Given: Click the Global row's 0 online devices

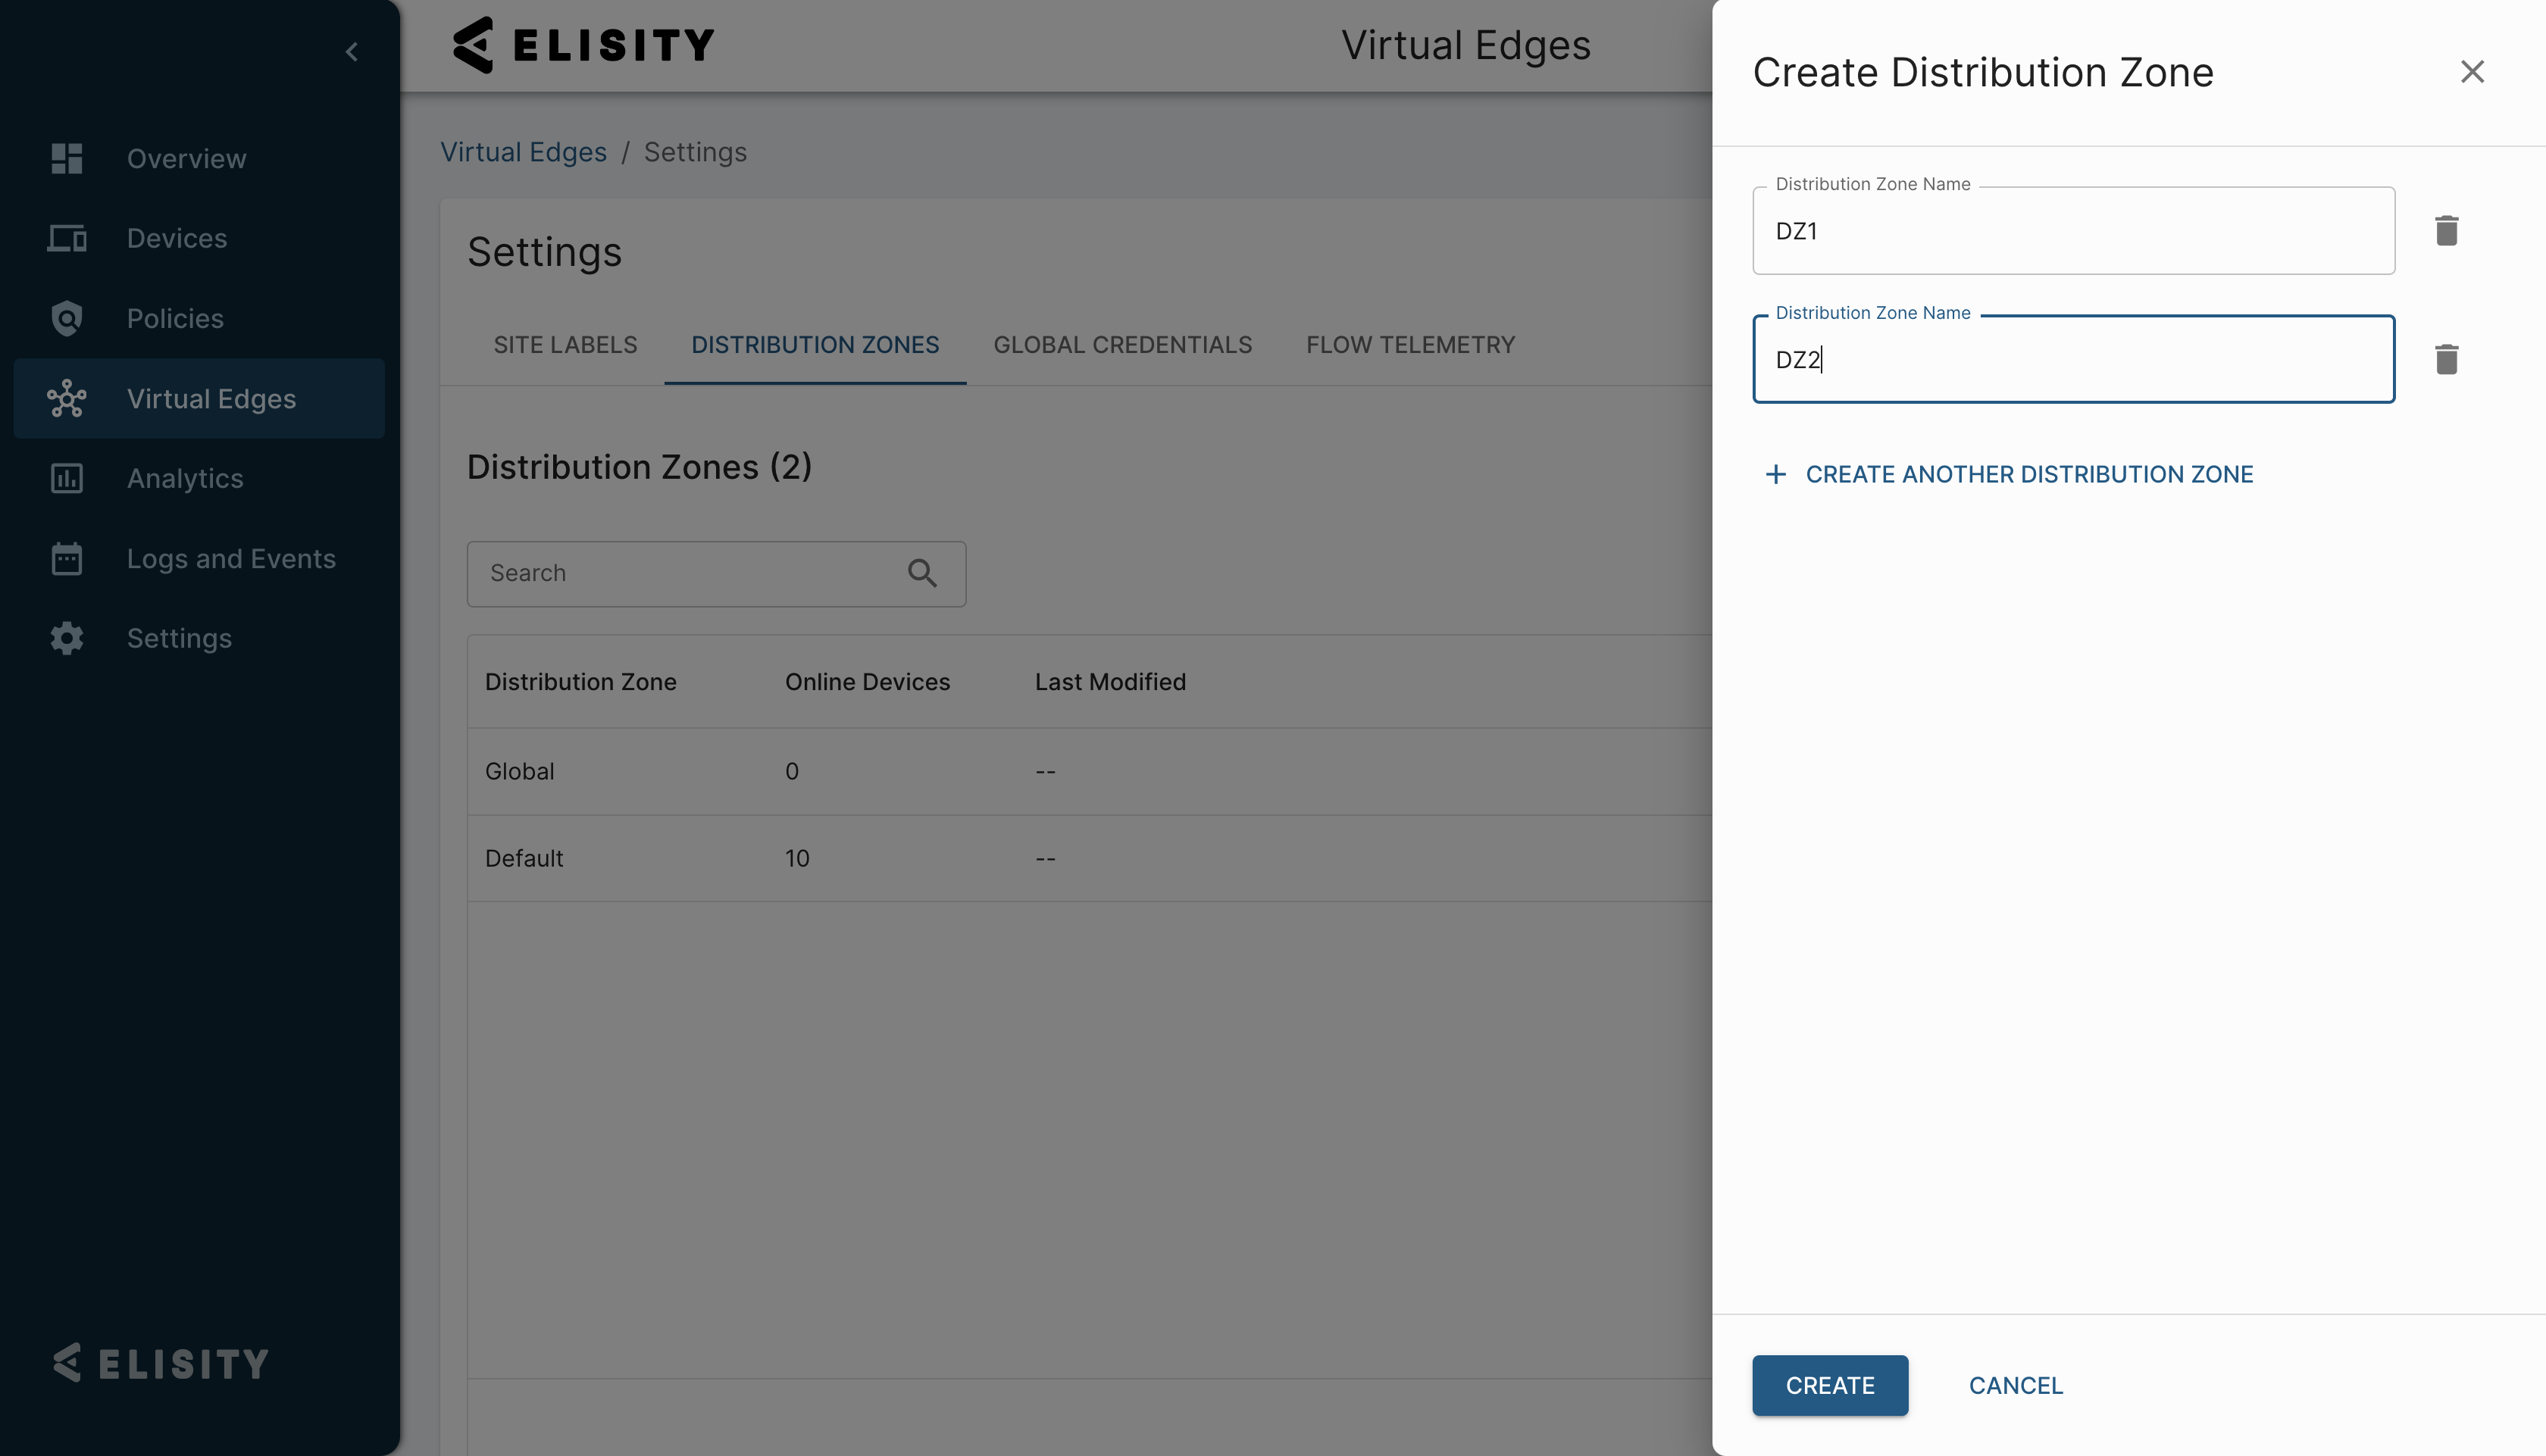Looking at the screenshot, I should [792, 772].
